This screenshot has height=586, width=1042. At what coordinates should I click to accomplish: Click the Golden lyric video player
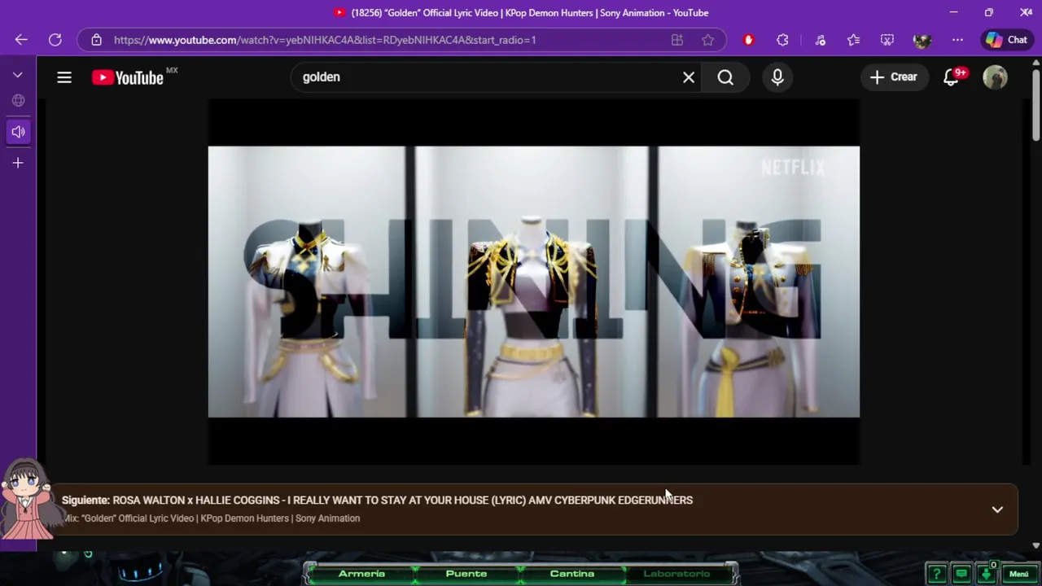pyautogui.click(x=534, y=282)
